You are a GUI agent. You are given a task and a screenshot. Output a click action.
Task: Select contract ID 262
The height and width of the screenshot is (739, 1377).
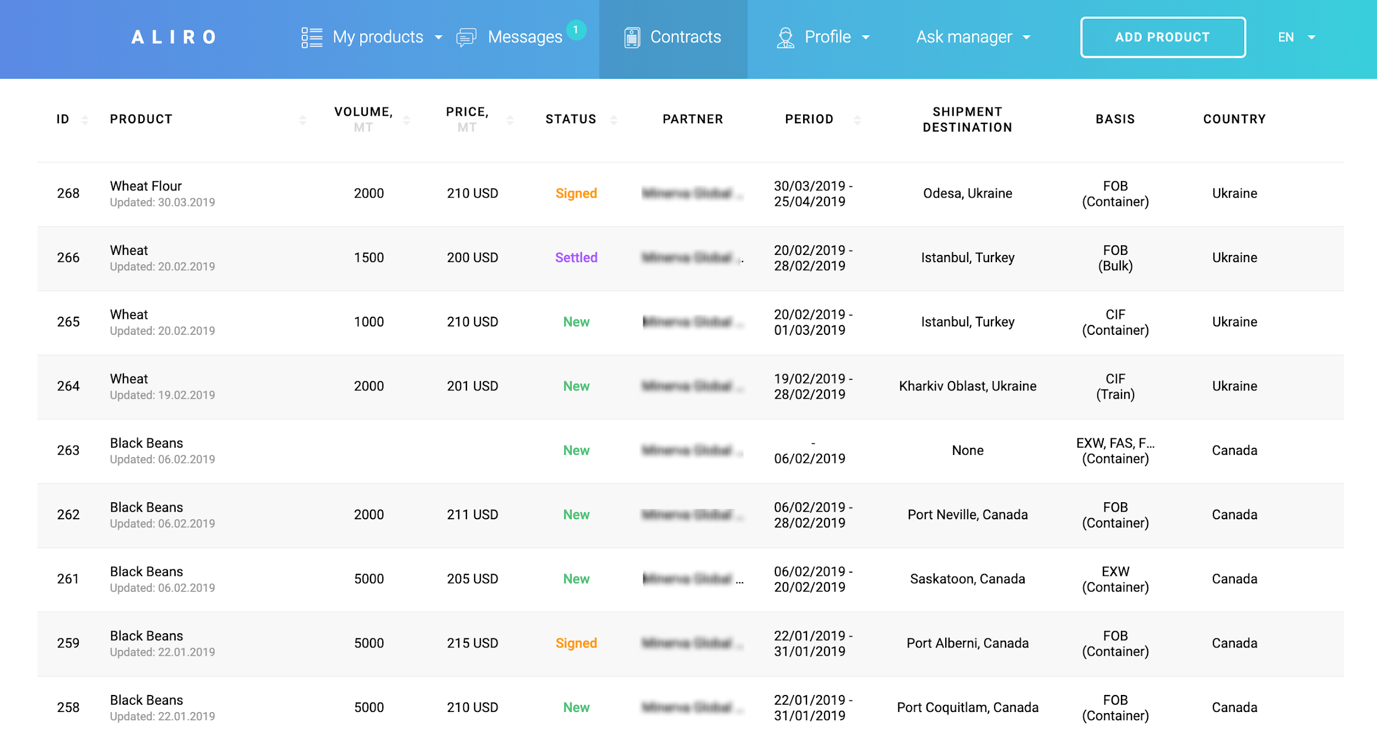[x=68, y=515]
